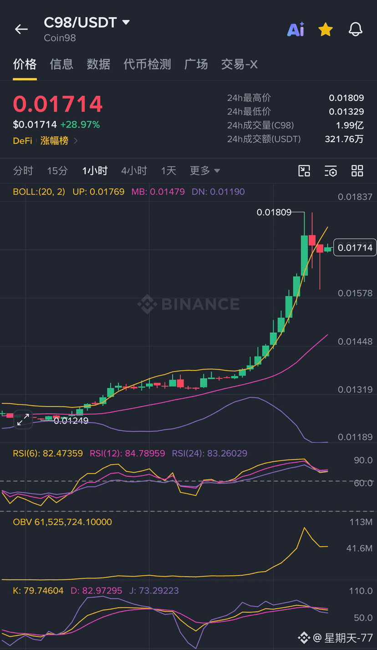Viewport: 377px width, 650px height.
Task: Tap the RSI(12): 84.78959 label
Action: pyautogui.click(x=127, y=454)
